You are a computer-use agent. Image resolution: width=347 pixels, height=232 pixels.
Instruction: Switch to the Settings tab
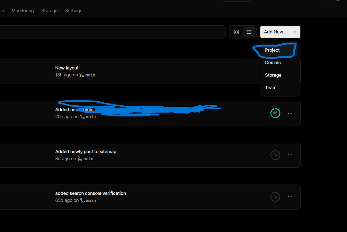[74, 11]
